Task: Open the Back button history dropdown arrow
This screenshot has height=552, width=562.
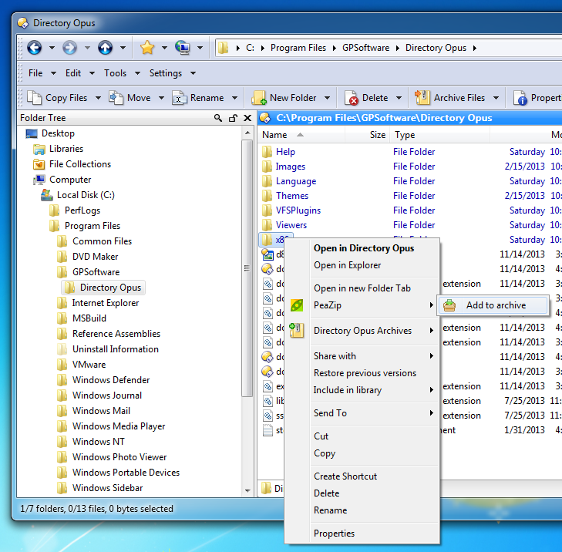Action: point(52,48)
